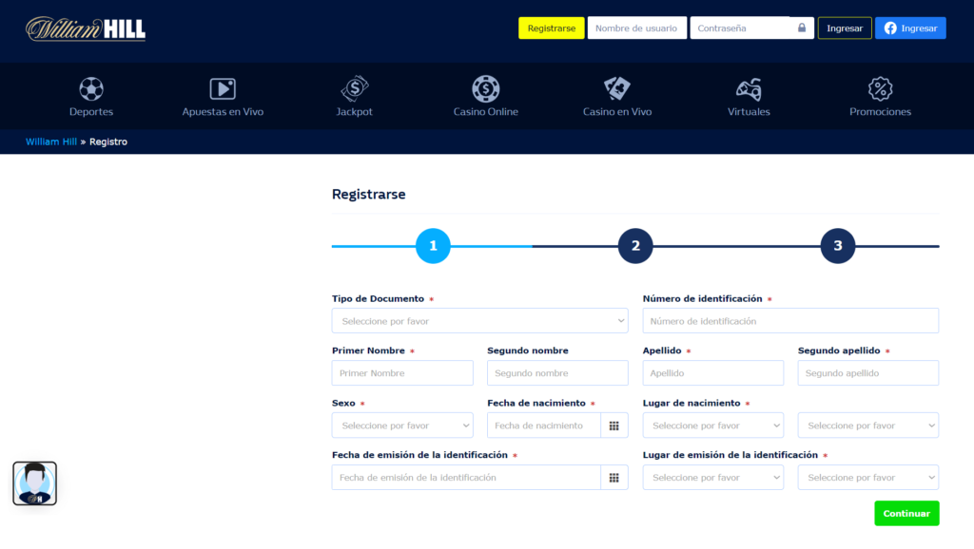Expand the Tipo de Documento dropdown
The height and width of the screenshot is (549, 974).
[479, 321]
